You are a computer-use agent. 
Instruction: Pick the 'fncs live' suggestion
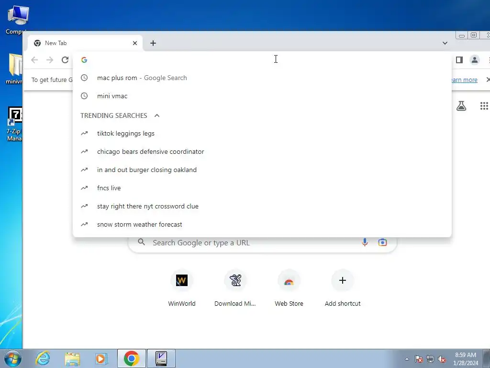click(262, 188)
